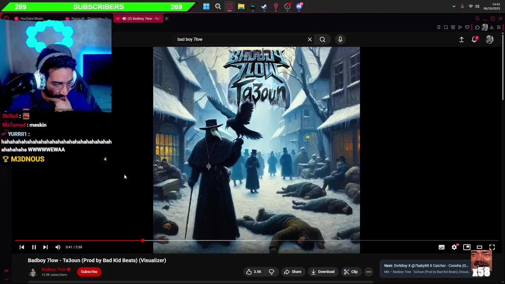Click the red progress scrubber handle
Image resolution: width=505 pixels, height=284 pixels.
click(x=143, y=240)
